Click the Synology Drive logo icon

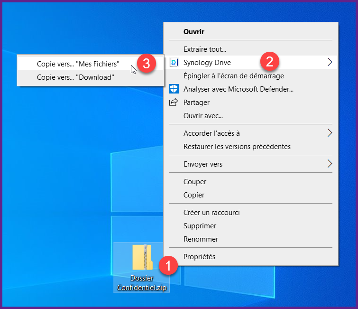[x=174, y=62]
